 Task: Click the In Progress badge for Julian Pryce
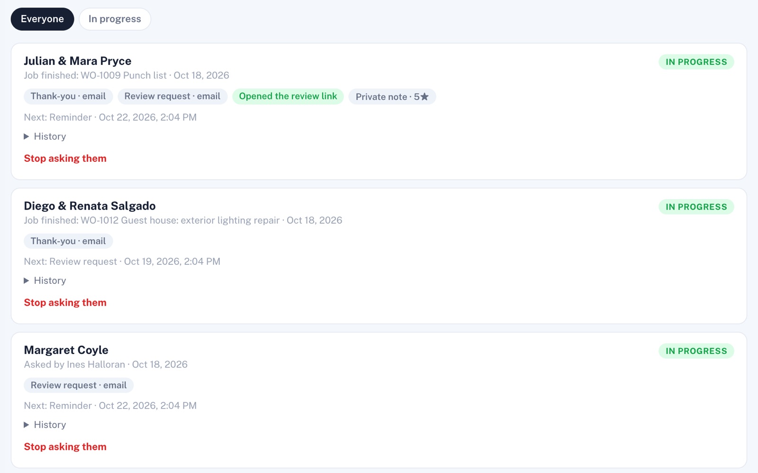tap(696, 62)
